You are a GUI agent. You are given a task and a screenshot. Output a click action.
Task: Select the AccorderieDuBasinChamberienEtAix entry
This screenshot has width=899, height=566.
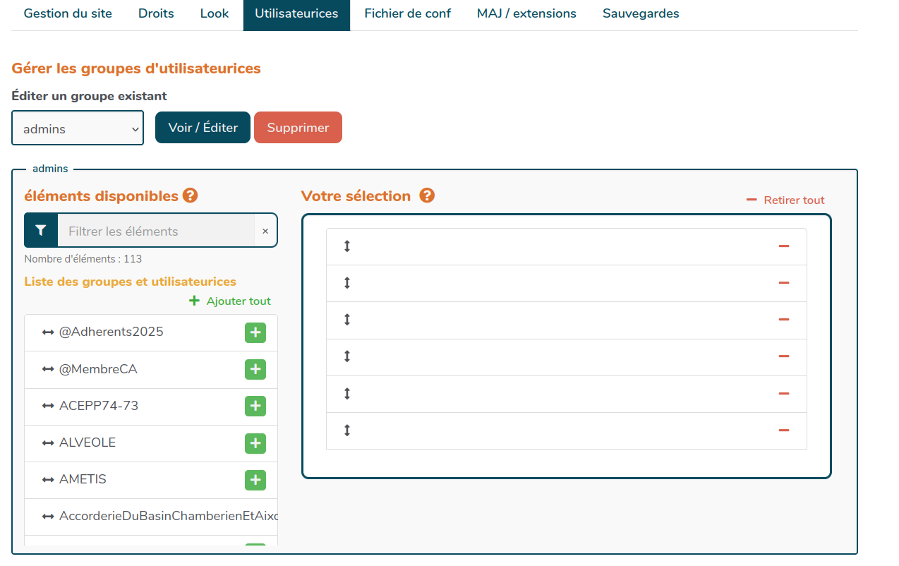(x=151, y=517)
